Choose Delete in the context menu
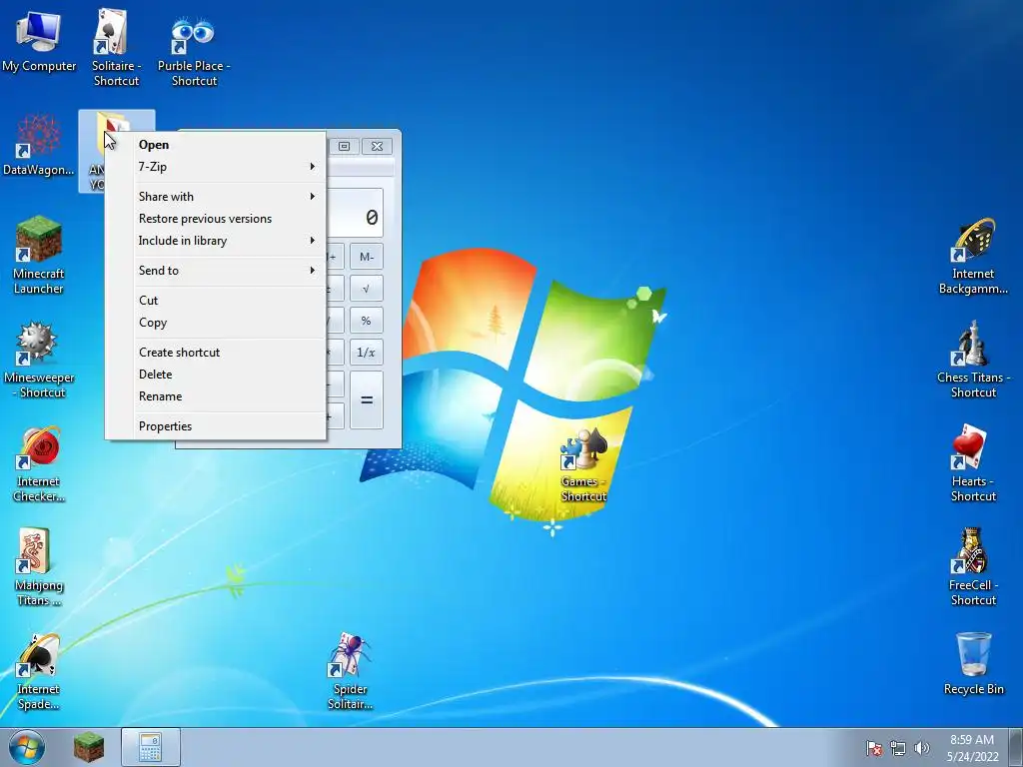The width and height of the screenshot is (1023, 767). [216, 375]
